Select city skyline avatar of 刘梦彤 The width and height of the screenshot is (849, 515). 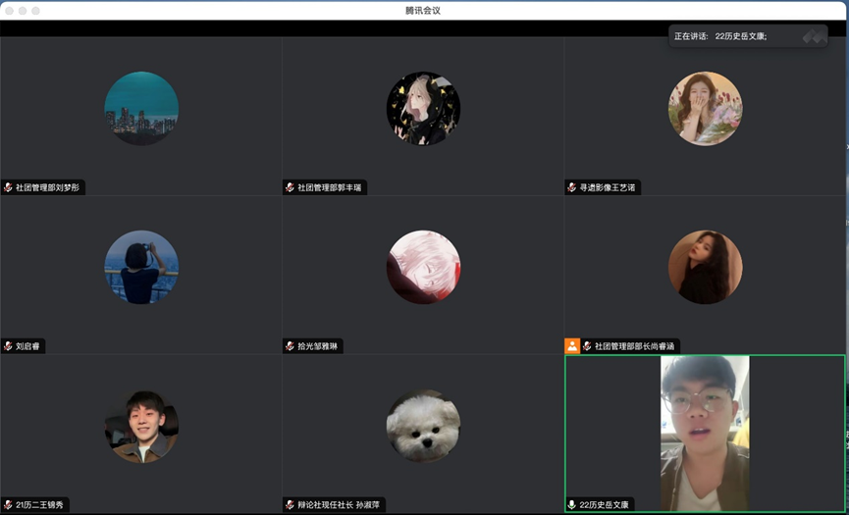[x=141, y=108]
